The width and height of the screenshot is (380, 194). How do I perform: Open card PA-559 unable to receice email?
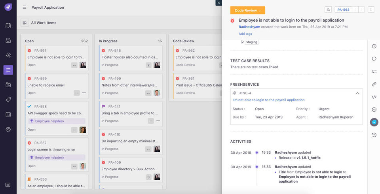57,86
